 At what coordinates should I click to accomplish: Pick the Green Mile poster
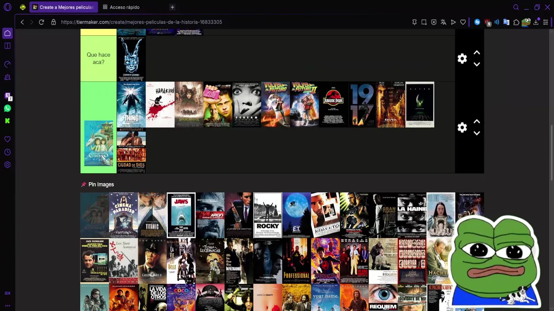pyautogui.click(x=152, y=261)
